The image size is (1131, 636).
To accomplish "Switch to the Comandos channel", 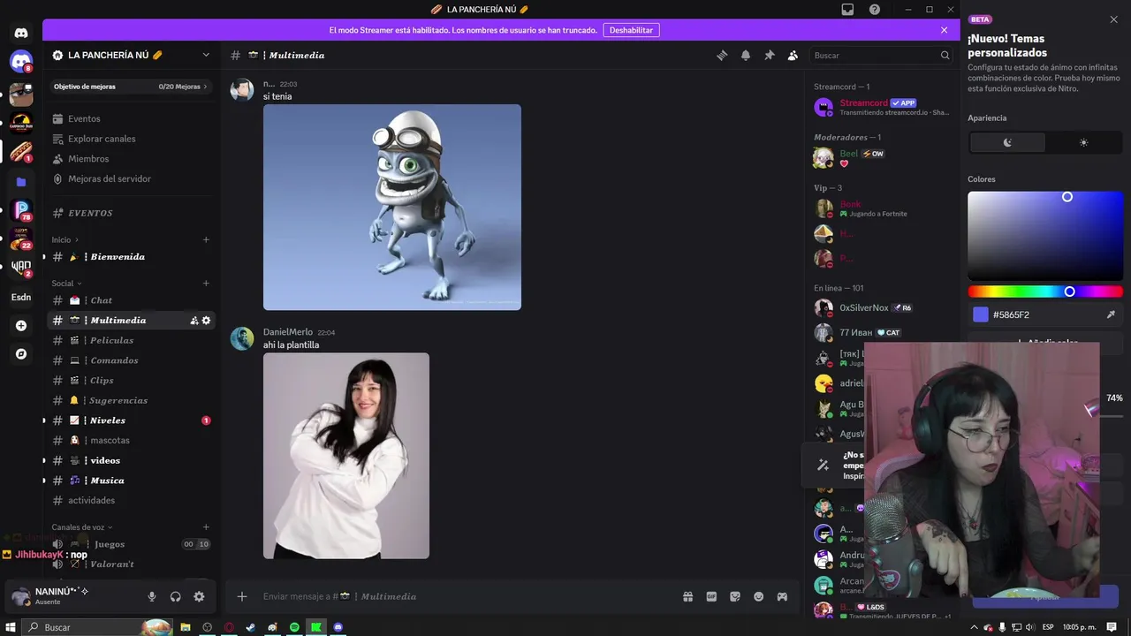I will coord(131,360).
